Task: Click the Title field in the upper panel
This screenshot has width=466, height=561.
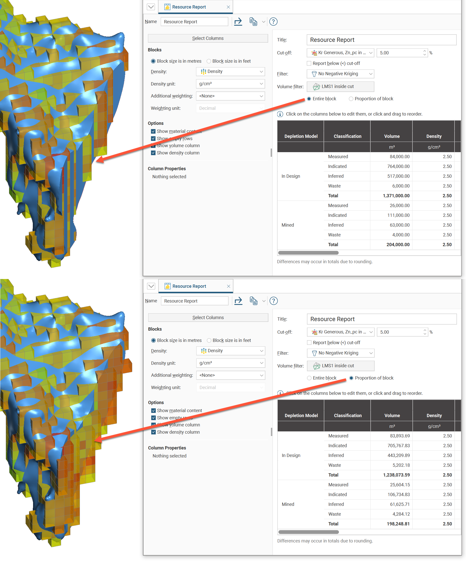Action: pos(381,40)
